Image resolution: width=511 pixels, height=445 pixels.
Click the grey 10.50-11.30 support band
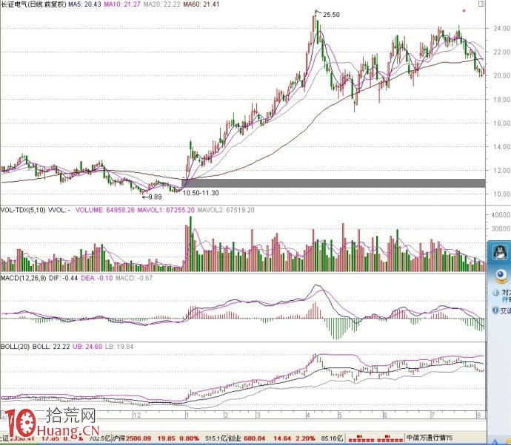[333, 183]
